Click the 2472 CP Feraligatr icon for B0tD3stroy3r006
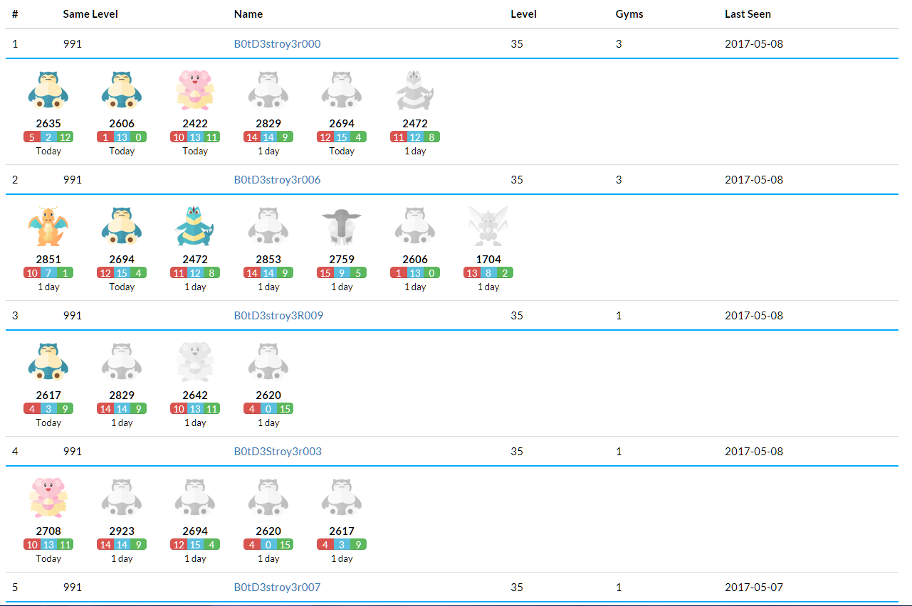912x606 pixels. [195, 225]
